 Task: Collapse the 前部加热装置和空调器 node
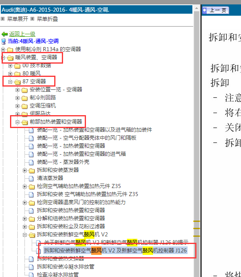[17, 122]
